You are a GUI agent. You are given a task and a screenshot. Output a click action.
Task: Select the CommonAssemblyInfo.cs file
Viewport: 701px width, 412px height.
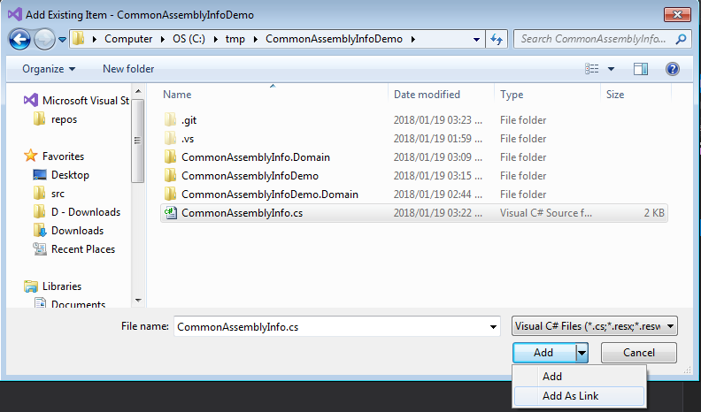[x=413, y=213]
